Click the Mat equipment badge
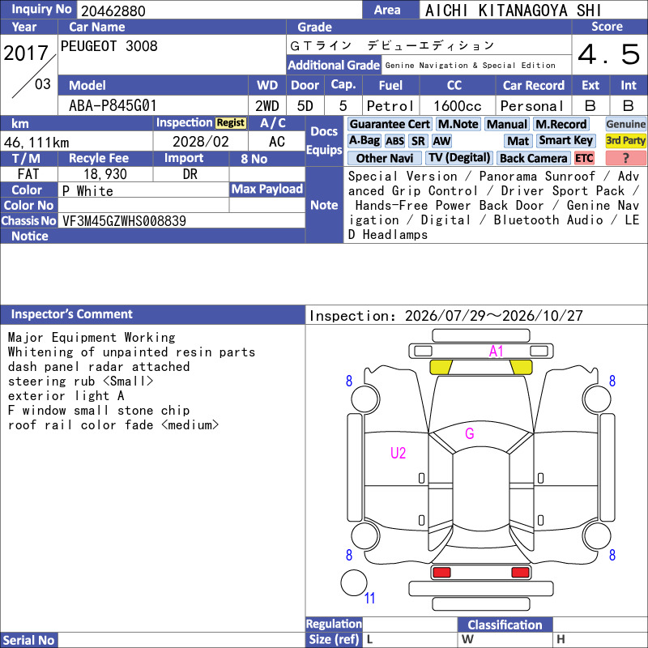Viewport: 648px width, 648px height. [518, 141]
